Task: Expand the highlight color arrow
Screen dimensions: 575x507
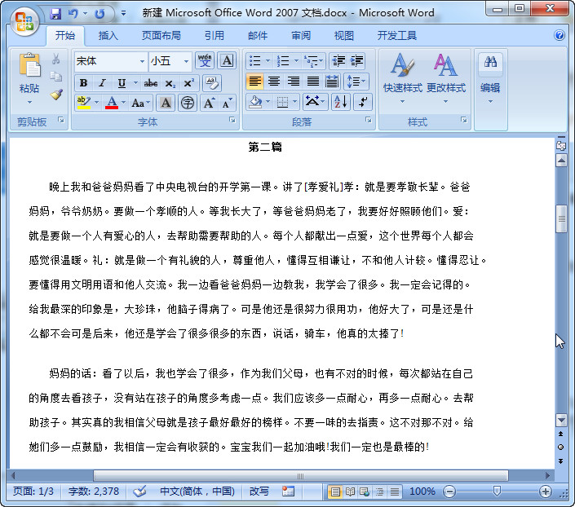Action: tap(96, 103)
